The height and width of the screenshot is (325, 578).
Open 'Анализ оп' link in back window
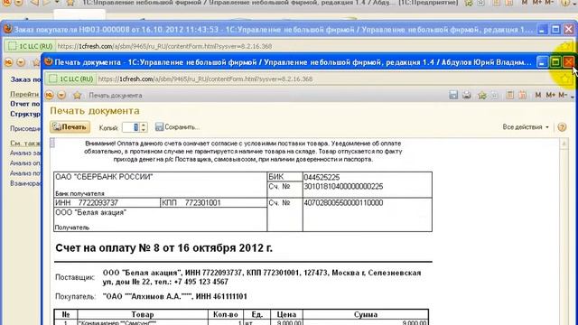(25, 162)
